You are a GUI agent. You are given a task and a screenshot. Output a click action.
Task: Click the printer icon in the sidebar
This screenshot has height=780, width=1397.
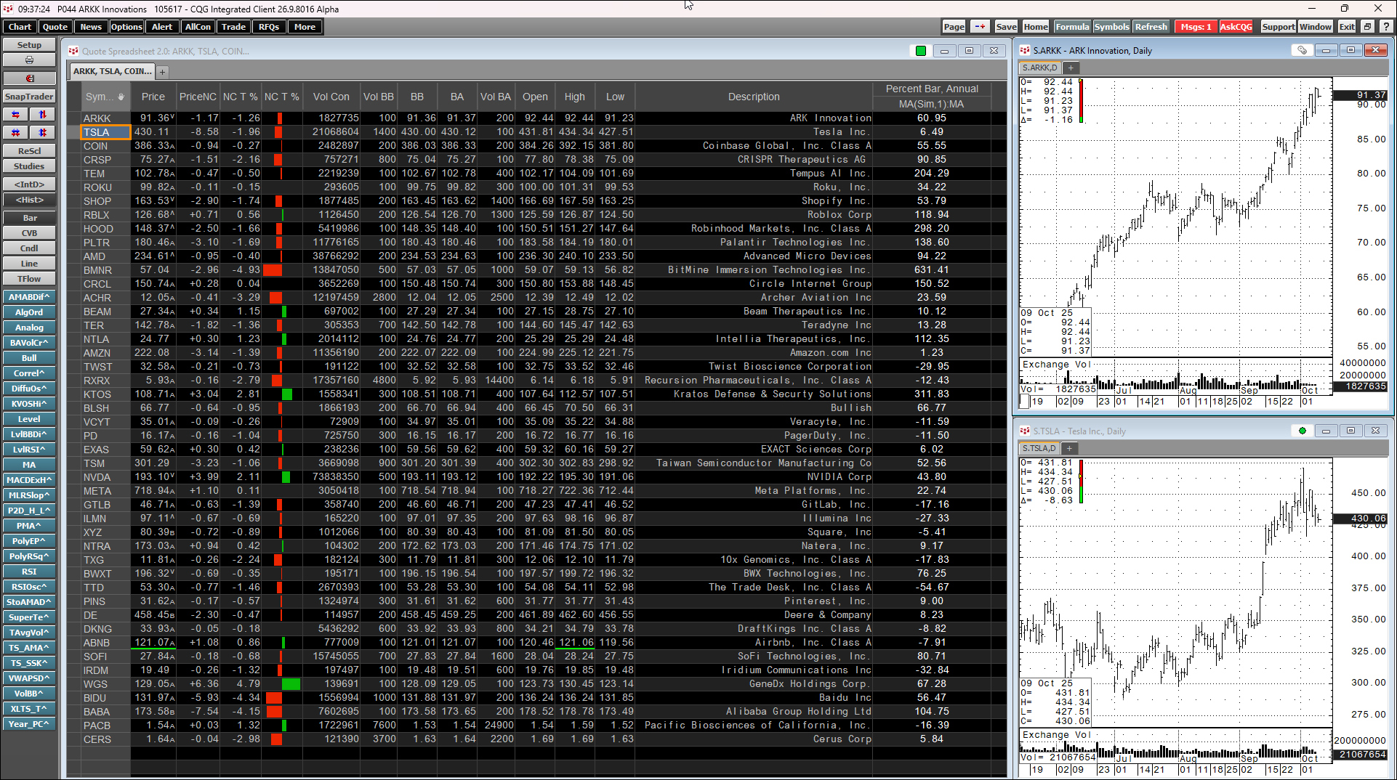point(29,60)
